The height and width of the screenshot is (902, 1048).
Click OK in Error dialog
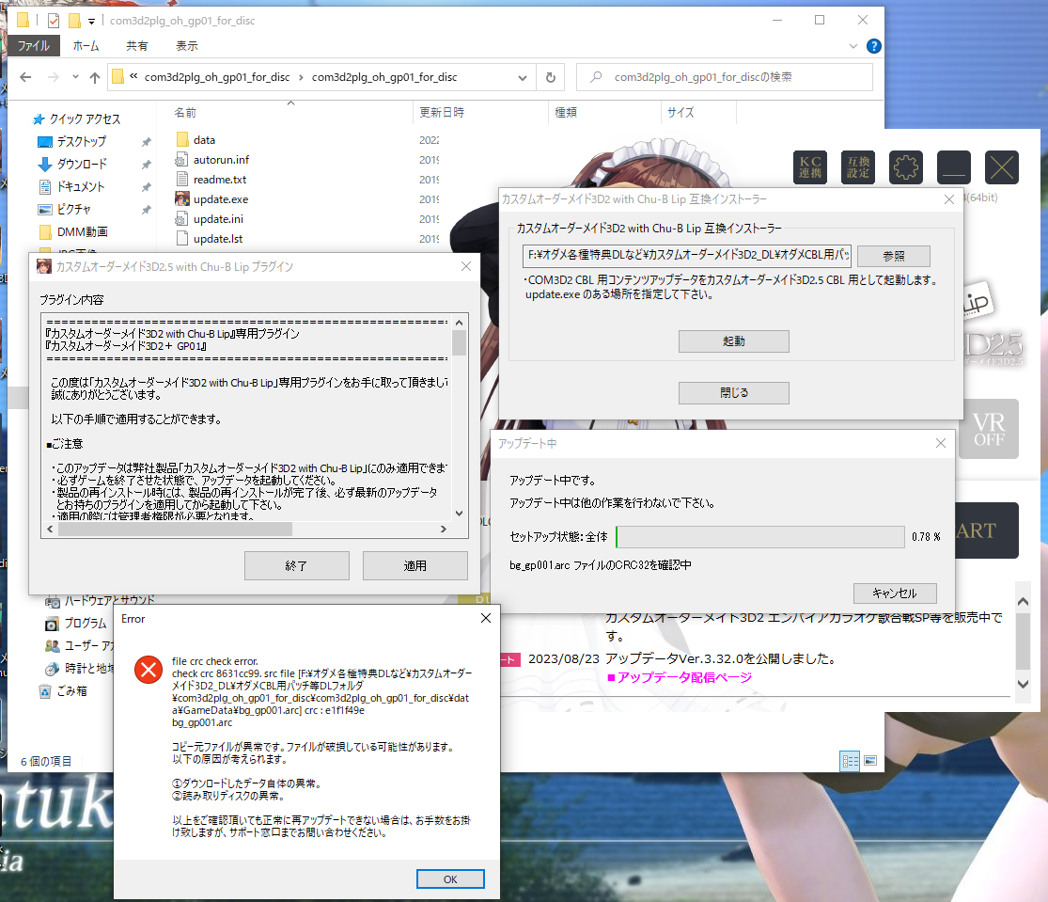pos(450,879)
